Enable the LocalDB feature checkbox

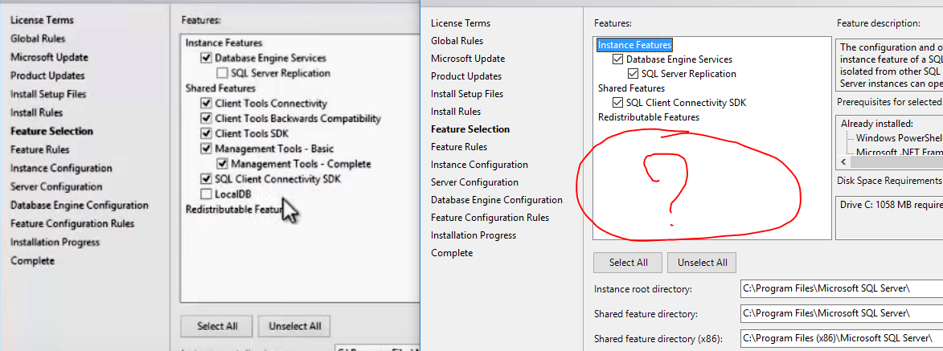[x=207, y=194]
